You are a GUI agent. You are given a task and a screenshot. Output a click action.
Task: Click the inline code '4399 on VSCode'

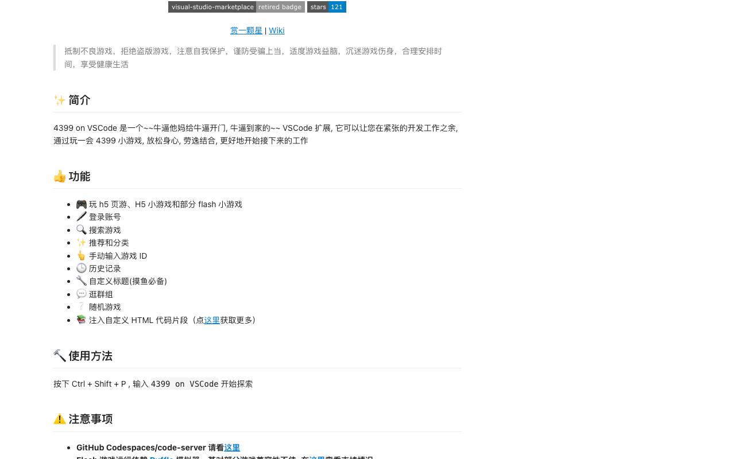pos(184,384)
